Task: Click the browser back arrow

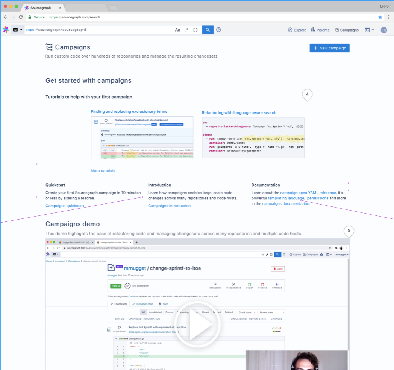Action: click(x=6, y=17)
